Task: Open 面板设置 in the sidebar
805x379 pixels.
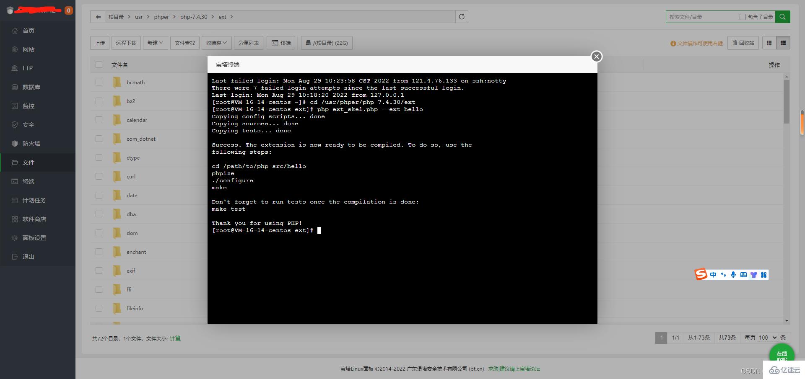Action: (x=38, y=238)
